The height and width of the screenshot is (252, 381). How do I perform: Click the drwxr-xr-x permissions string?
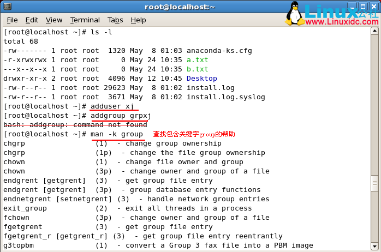(25, 79)
